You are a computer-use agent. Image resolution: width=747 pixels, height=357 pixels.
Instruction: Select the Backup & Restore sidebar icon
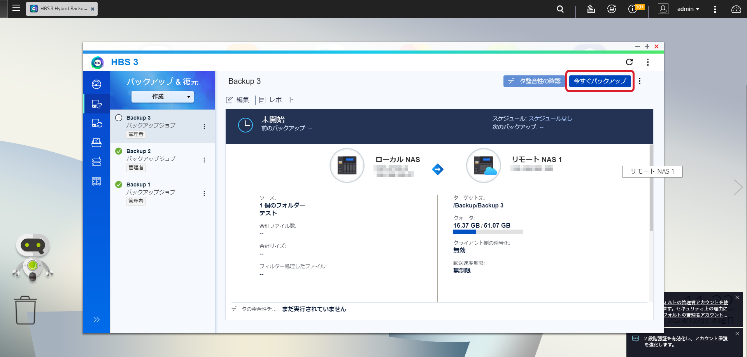tap(96, 104)
